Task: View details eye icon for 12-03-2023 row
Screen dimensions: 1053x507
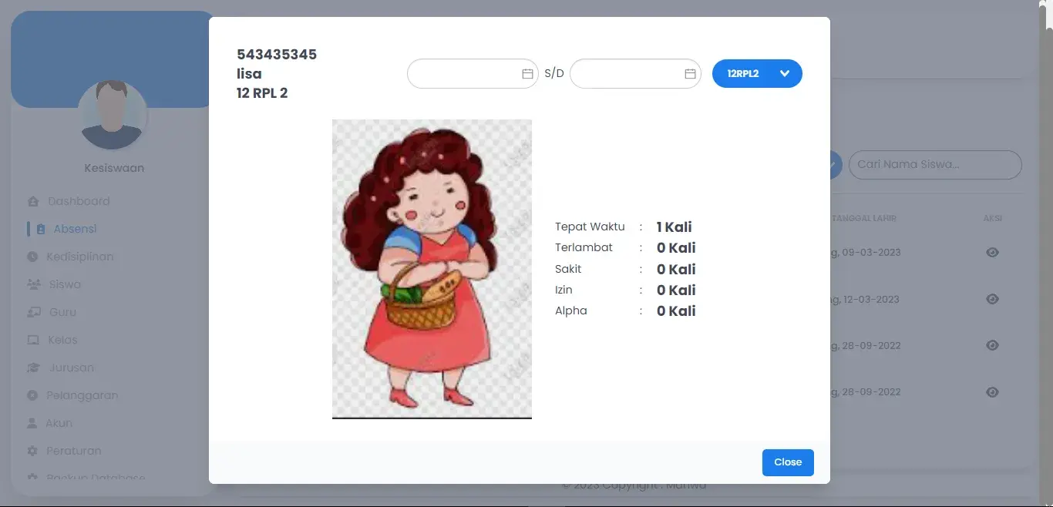Action: 993,299
